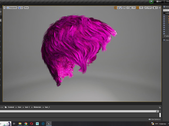Open the Show flags menu
The height and width of the screenshot is (126, 169).
click(x=26, y=8)
